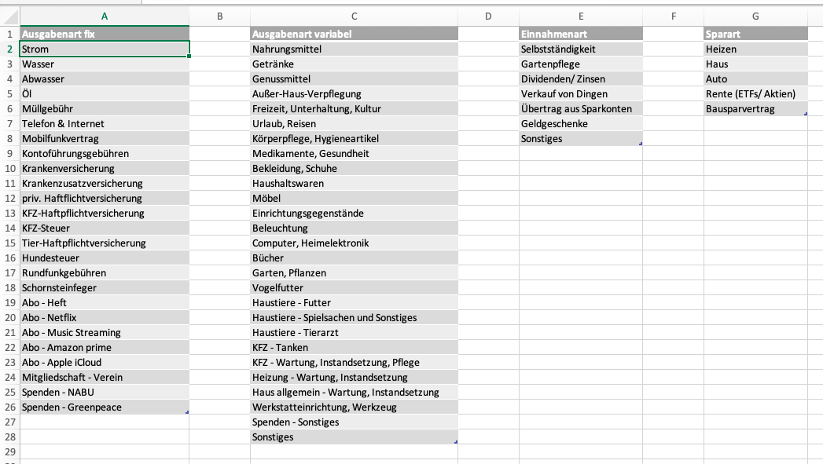Select the 'Strom' cell
The width and height of the screenshot is (823, 464).
(x=105, y=49)
